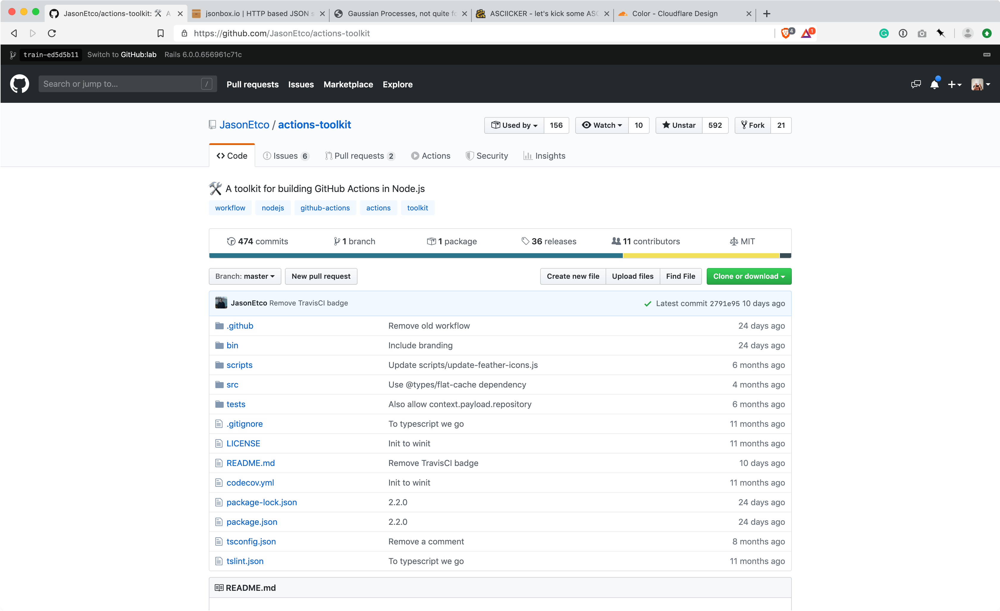This screenshot has height=611, width=1000.
Task: Open the notifications bell
Action: (x=934, y=84)
